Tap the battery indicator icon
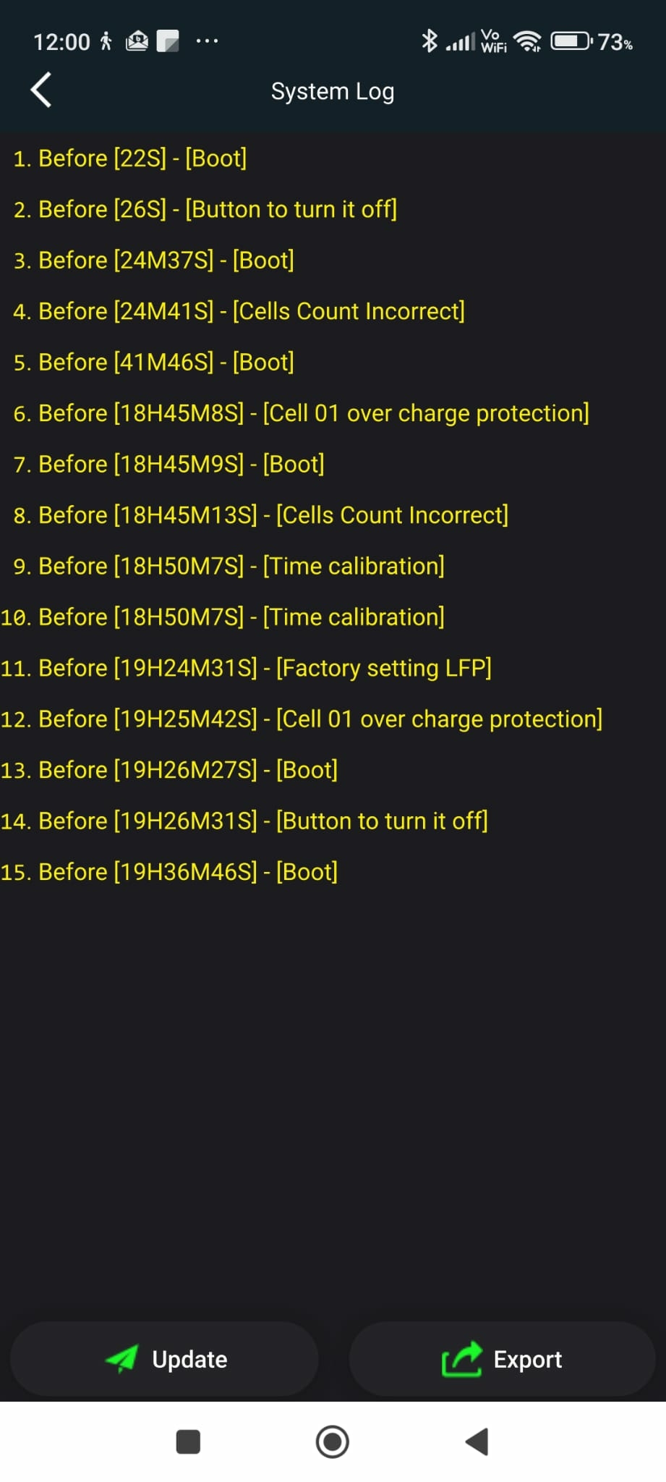666x1482 pixels. [571, 41]
